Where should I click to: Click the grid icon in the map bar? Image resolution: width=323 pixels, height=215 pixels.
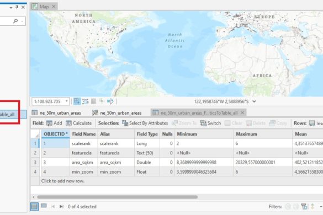[93, 101]
